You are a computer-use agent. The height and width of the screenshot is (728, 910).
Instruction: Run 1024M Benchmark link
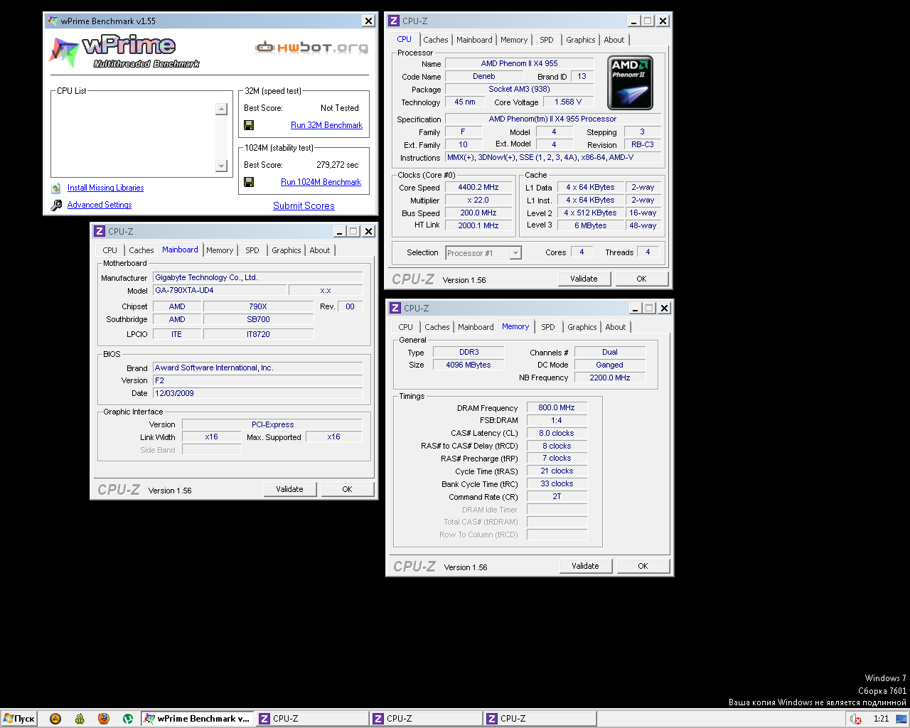321,182
